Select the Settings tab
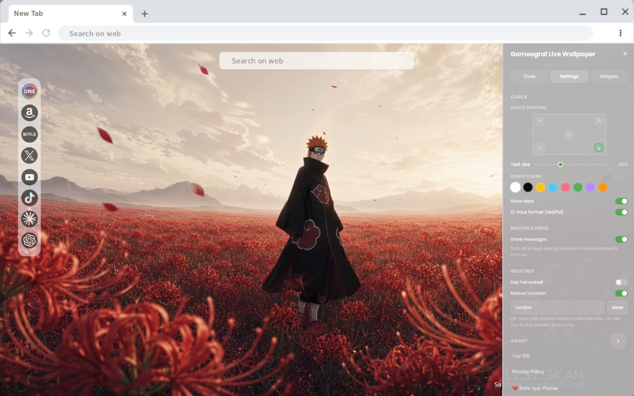 pyautogui.click(x=569, y=76)
